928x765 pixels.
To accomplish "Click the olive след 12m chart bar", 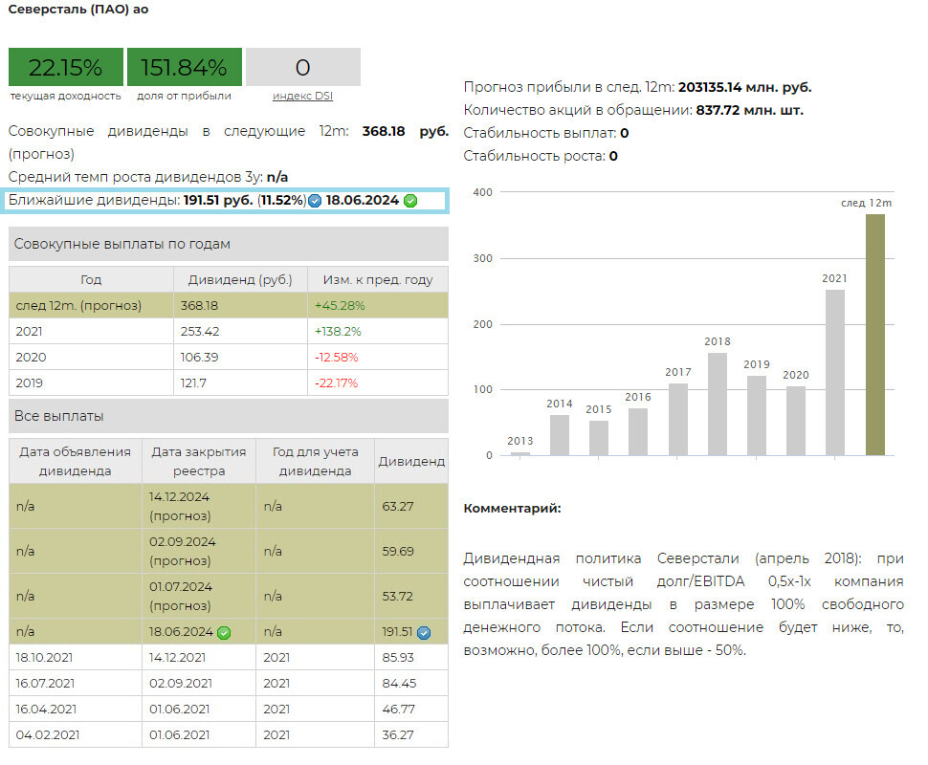I will coord(874,335).
